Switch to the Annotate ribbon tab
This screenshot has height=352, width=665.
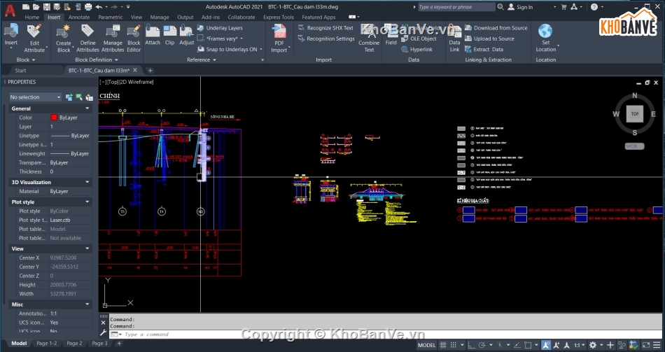(x=79, y=17)
